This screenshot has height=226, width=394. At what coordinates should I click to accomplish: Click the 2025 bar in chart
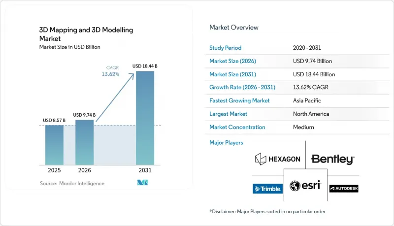[x=54, y=145]
